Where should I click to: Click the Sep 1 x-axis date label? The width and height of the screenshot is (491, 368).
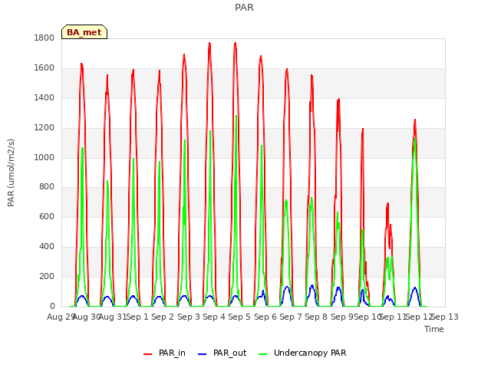coord(137,317)
